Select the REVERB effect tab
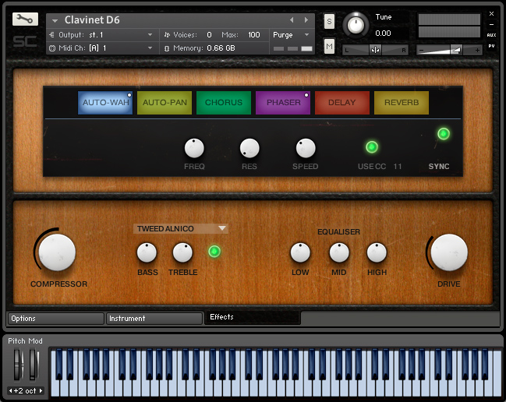The width and height of the screenshot is (506, 402). pyautogui.click(x=402, y=103)
